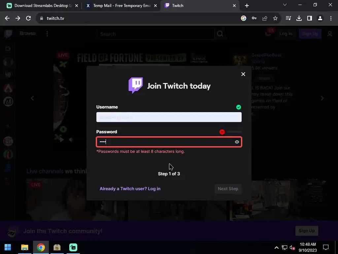Viewport: 338px width, 254px height.
Task: Open the Chrome profile icon
Action: (x=320, y=19)
